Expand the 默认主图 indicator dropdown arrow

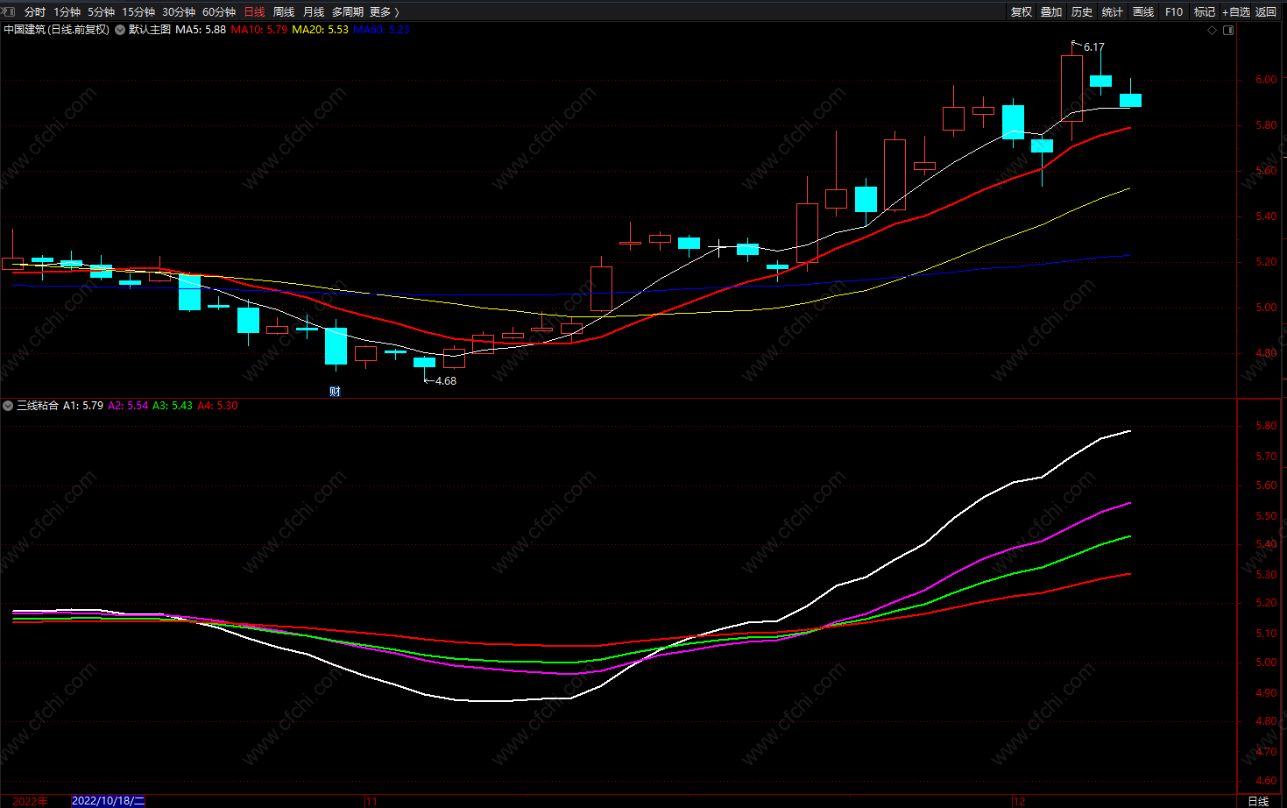coord(120,30)
